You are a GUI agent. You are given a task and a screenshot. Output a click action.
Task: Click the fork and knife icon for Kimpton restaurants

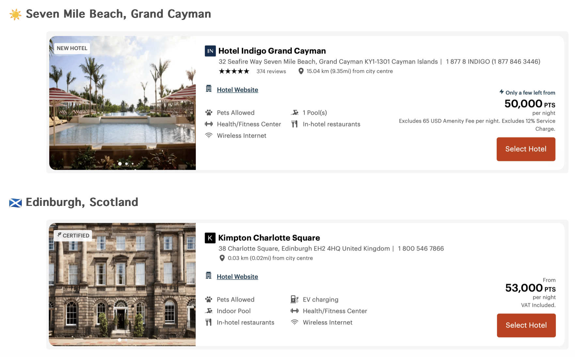[209, 322]
